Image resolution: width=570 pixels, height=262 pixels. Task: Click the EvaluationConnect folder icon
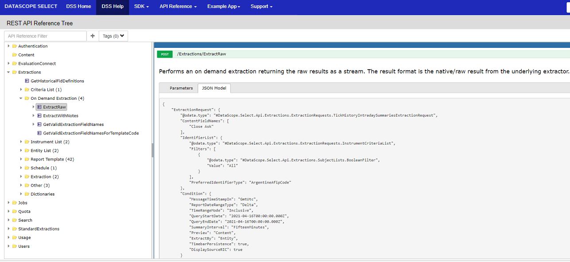[14, 63]
